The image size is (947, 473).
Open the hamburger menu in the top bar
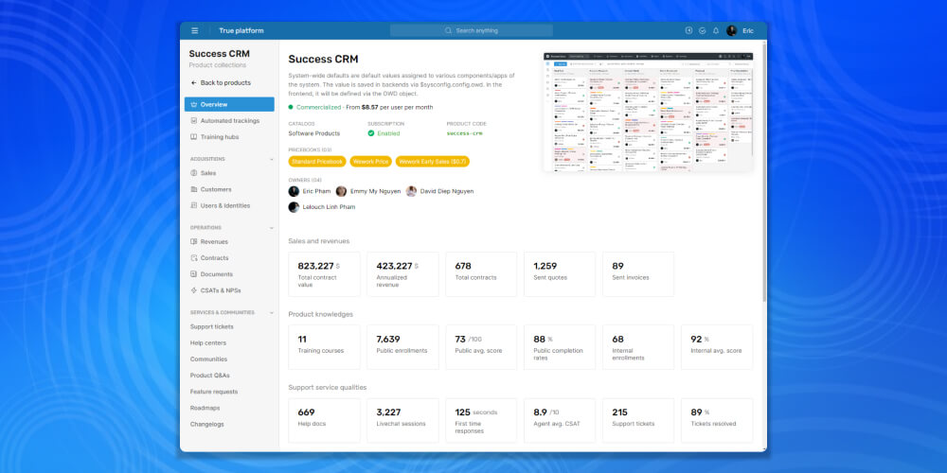point(194,31)
